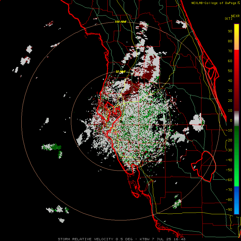The width and height of the screenshot is (241, 241).
Task: Pick the bright red segment of the velocity scale
Action: pos(236,80)
